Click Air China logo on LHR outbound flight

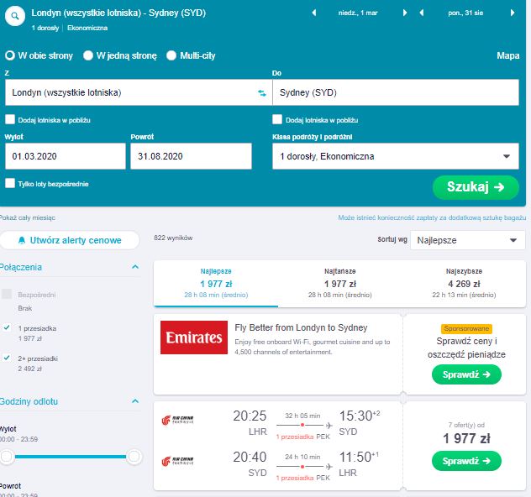[177, 420]
